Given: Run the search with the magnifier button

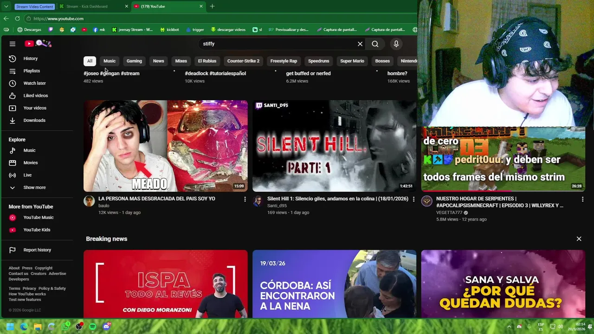Looking at the screenshot, I should click(375, 44).
